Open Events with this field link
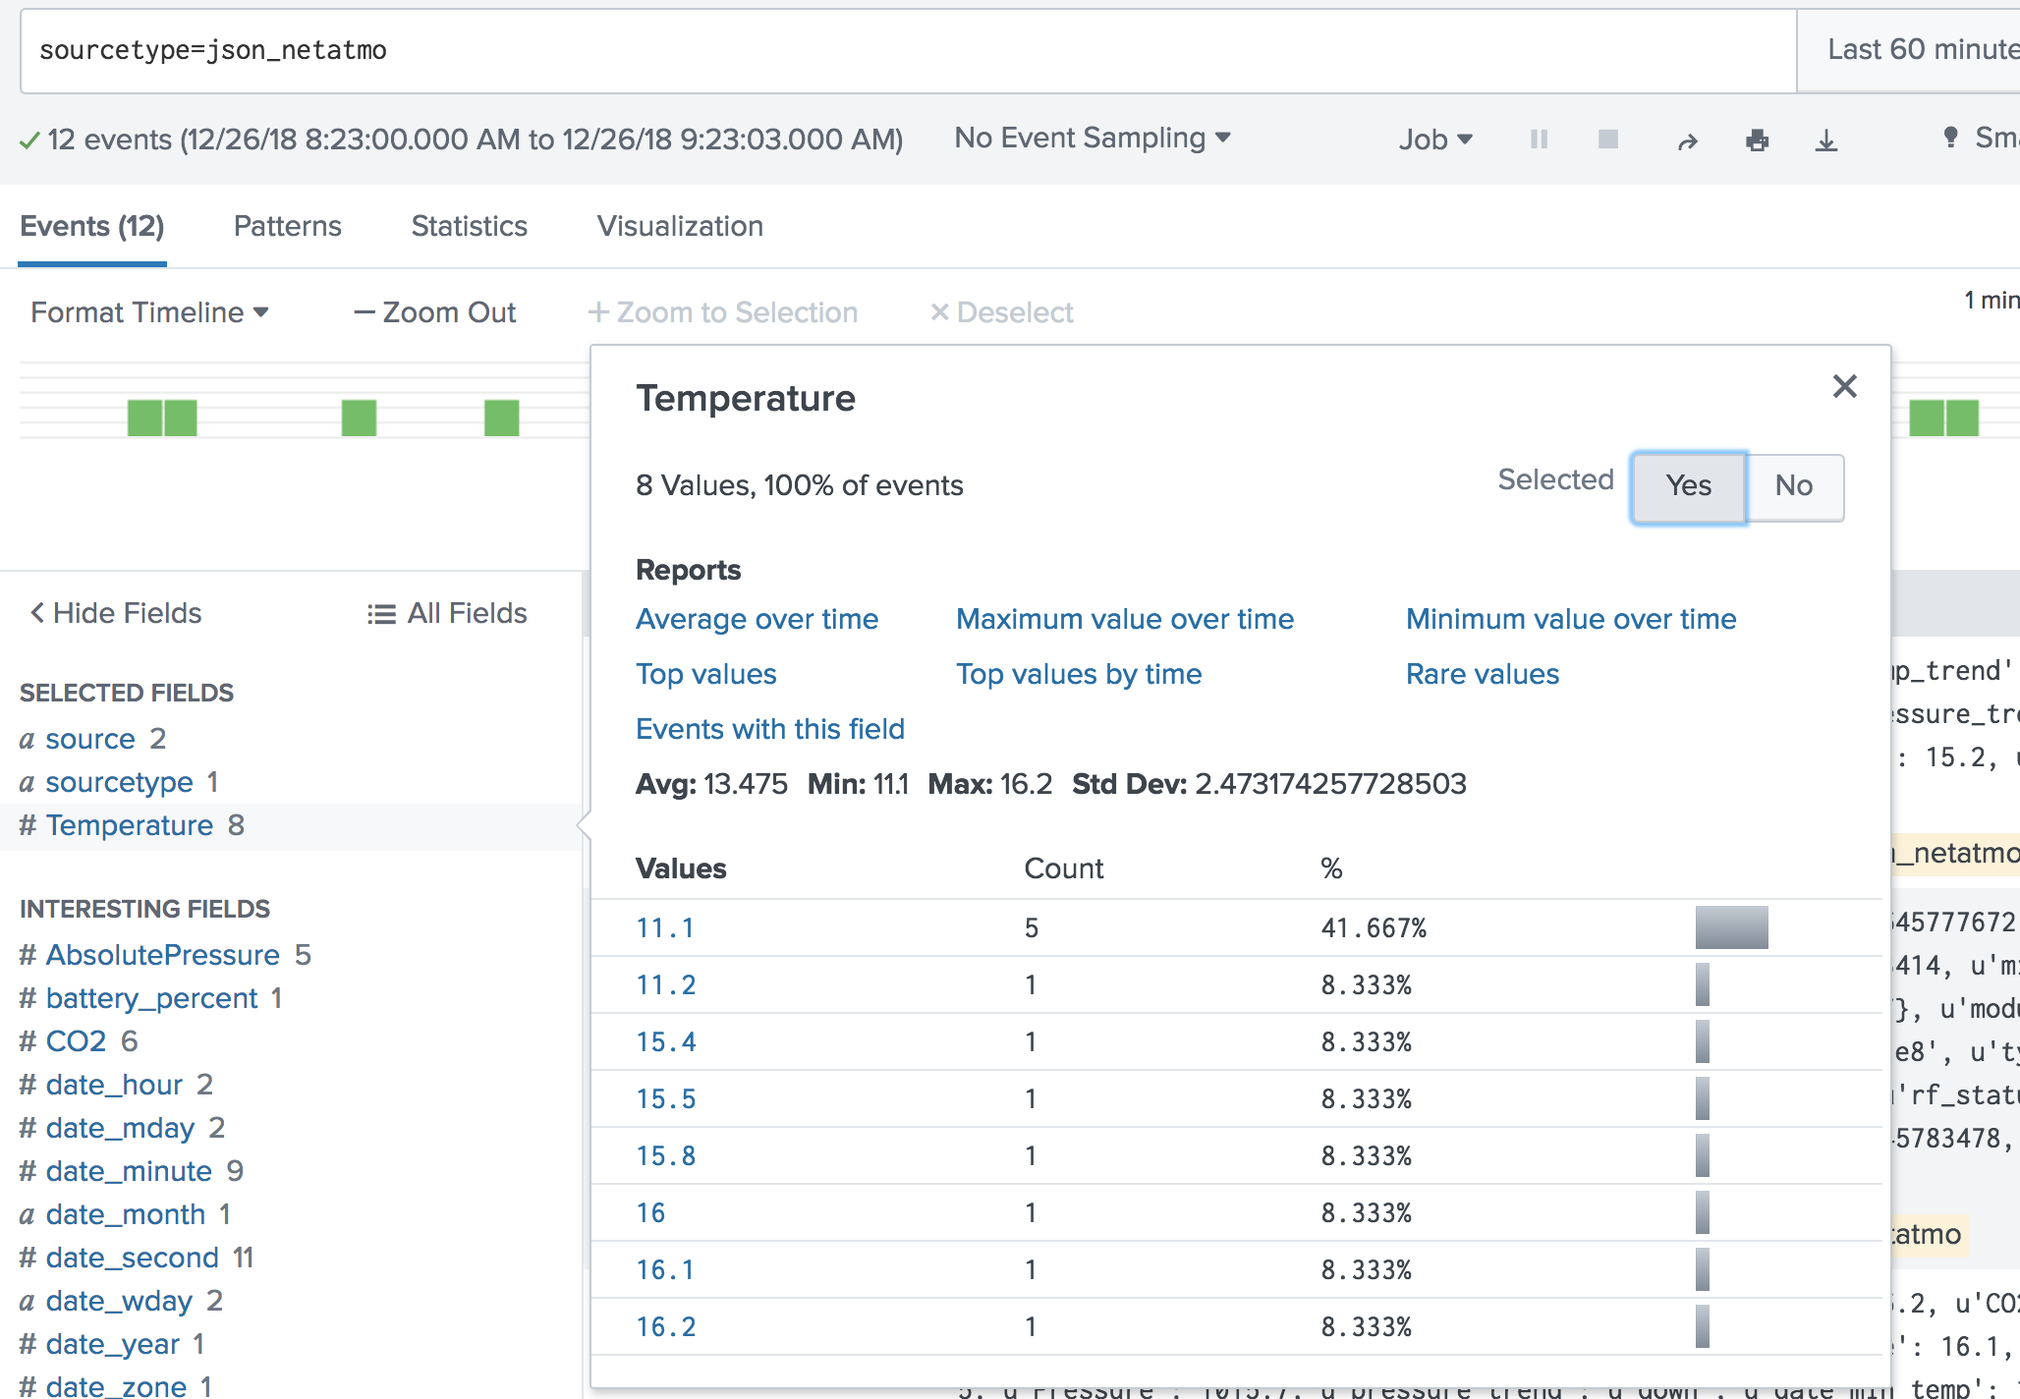The width and height of the screenshot is (2020, 1399). click(x=770, y=730)
